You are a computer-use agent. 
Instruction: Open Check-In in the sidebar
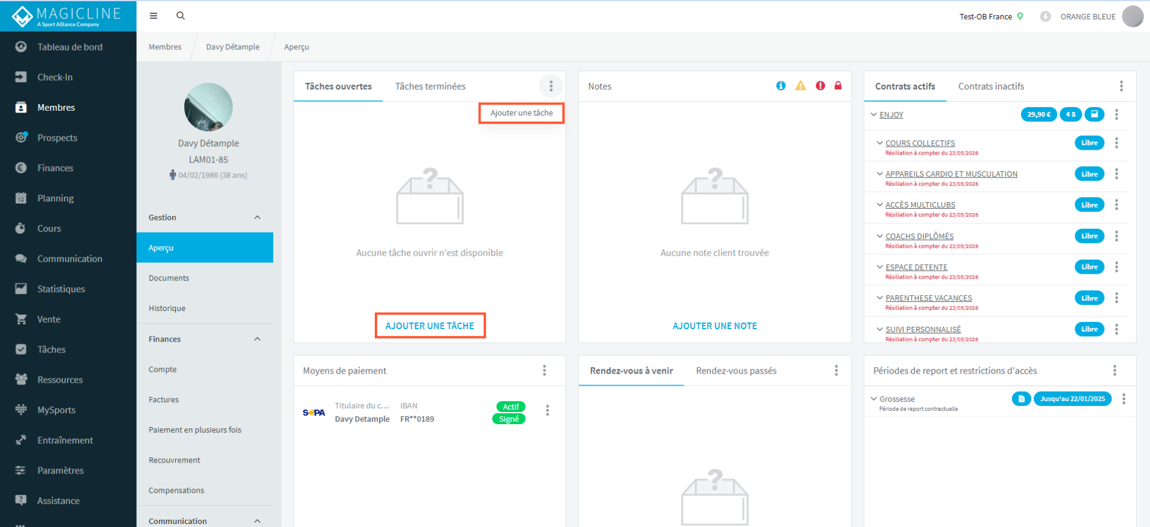[68, 77]
